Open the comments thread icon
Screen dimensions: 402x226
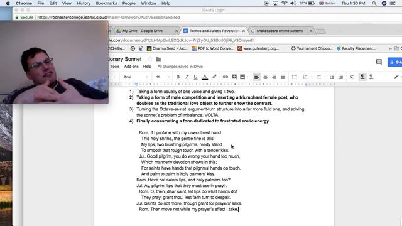379,62
